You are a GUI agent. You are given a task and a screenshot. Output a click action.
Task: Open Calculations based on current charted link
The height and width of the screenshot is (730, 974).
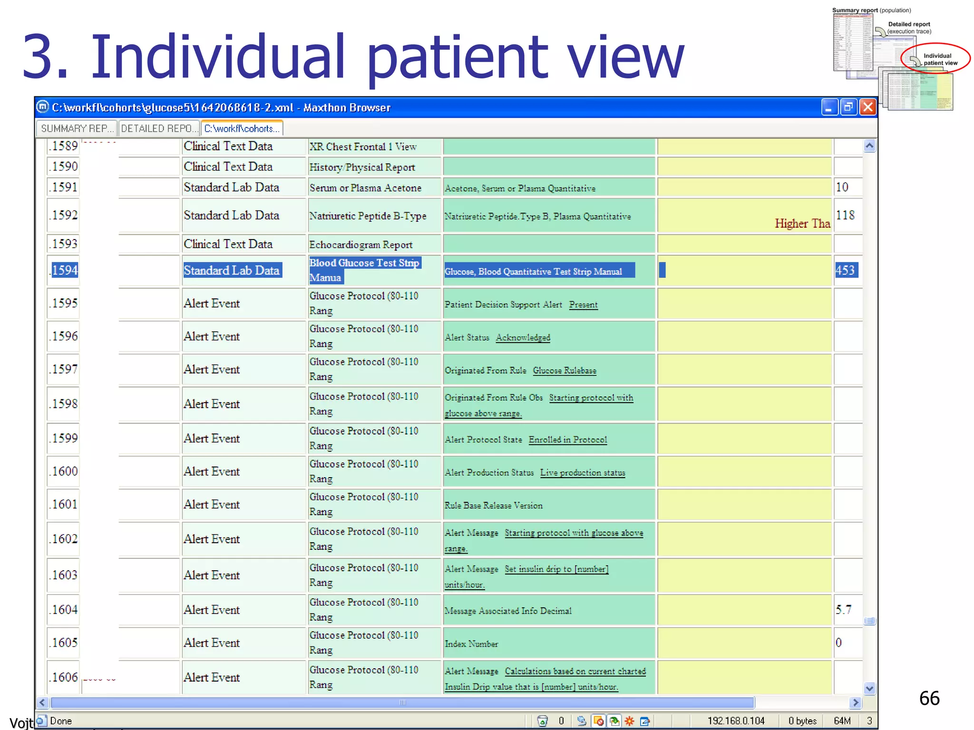[575, 671]
